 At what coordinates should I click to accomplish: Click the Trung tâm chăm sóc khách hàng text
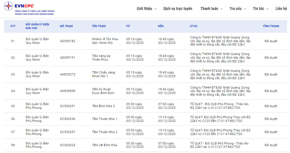click(x=34, y=14)
